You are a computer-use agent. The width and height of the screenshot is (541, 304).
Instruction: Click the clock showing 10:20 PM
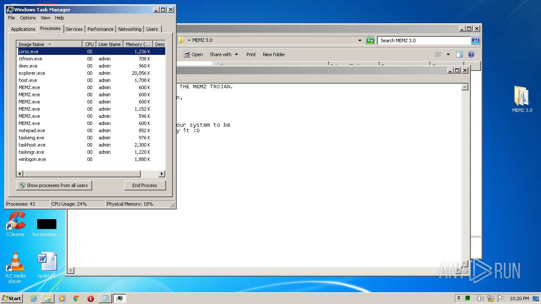[519, 299]
